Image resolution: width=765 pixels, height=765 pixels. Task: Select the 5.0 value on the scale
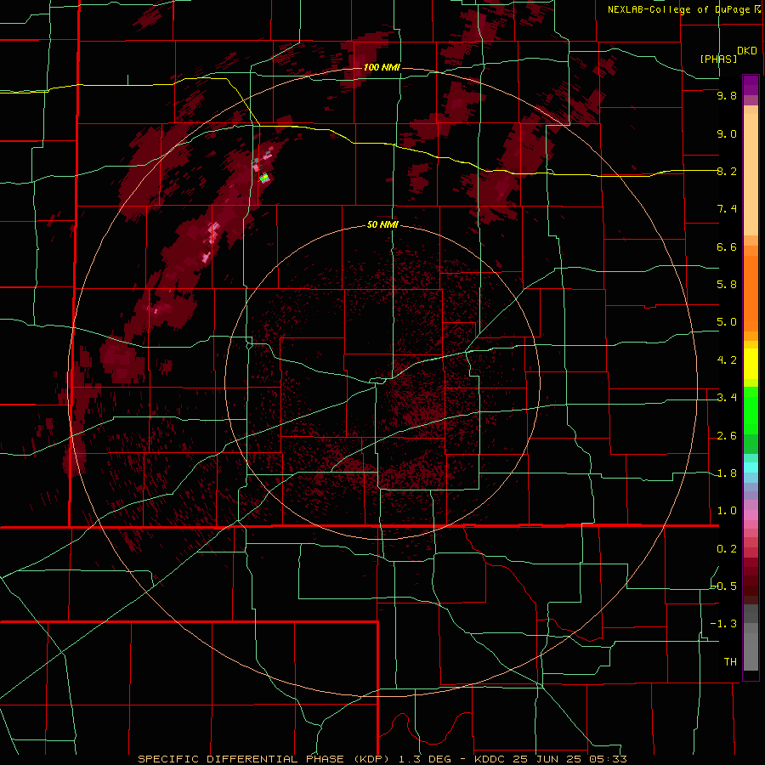pos(727,322)
